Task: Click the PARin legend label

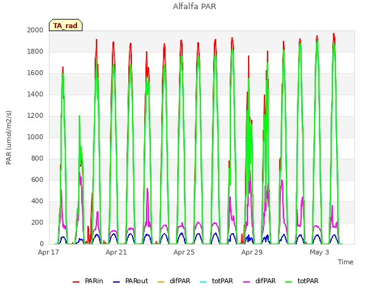Action: pos(93,281)
